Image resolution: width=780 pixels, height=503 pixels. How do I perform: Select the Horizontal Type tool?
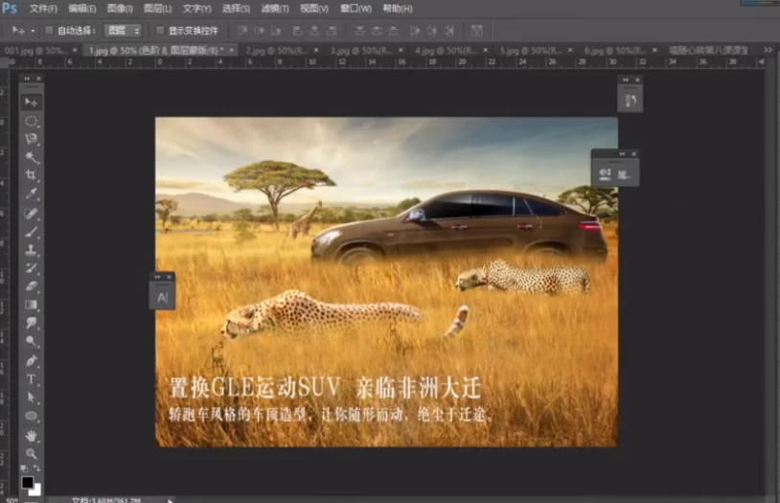(x=32, y=379)
